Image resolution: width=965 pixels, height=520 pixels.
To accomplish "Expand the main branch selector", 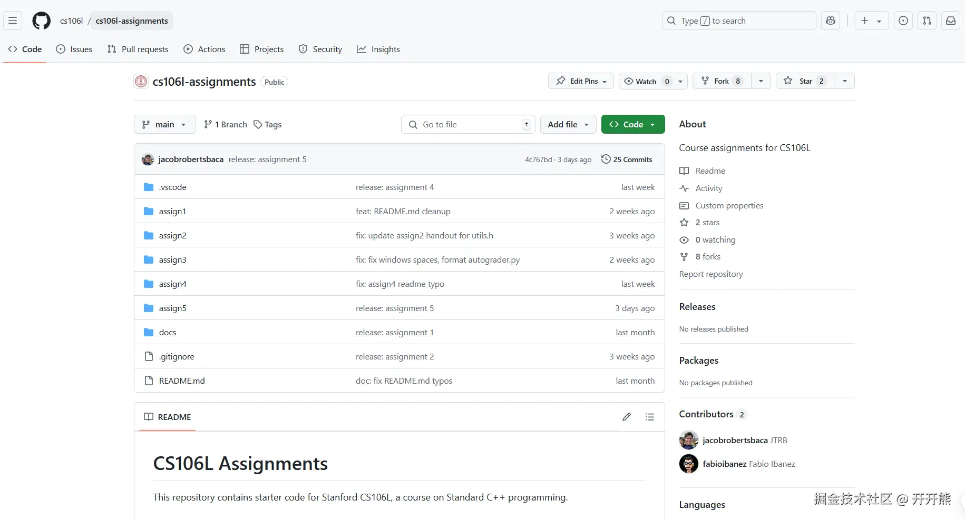I will point(164,125).
